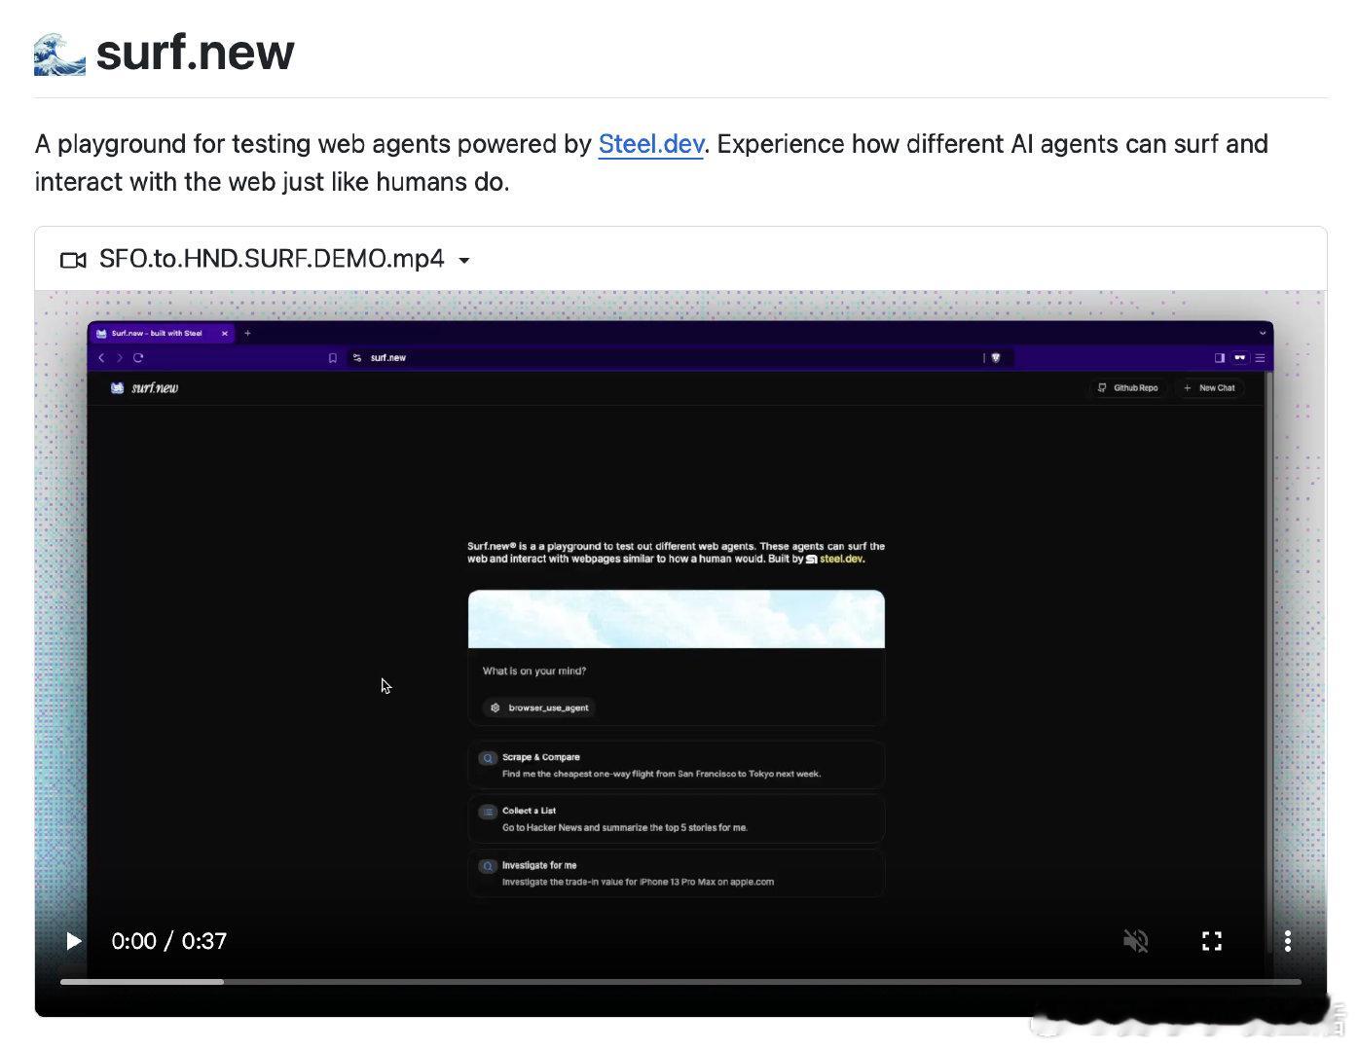Seek using the video progress bar
The width and height of the screenshot is (1359, 1051).
pyautogui.click(x=680, y=982)
